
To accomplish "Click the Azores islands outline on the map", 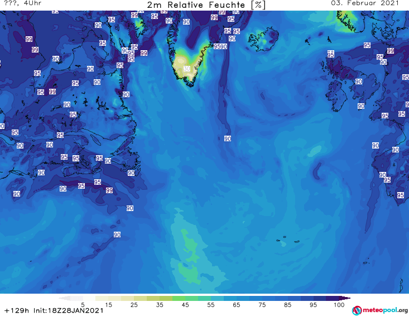I will point(288,240).
